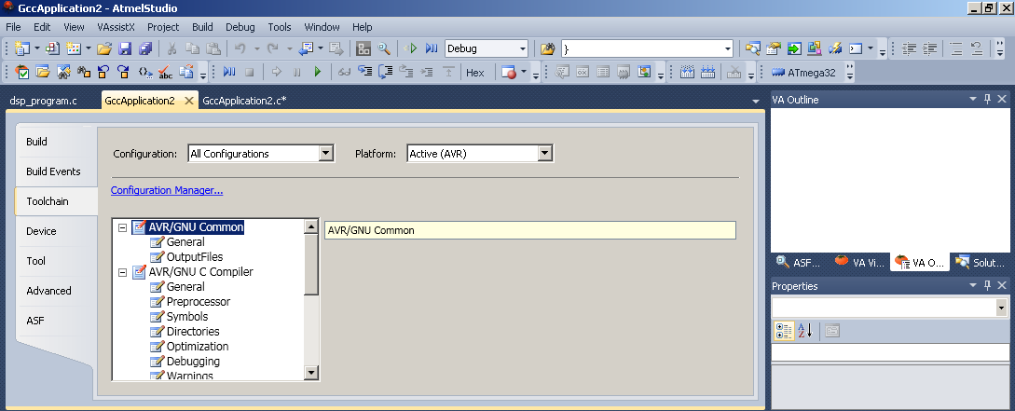Click the Find in Files magnifier icon

pyautogui.click(x=384, y=48)
